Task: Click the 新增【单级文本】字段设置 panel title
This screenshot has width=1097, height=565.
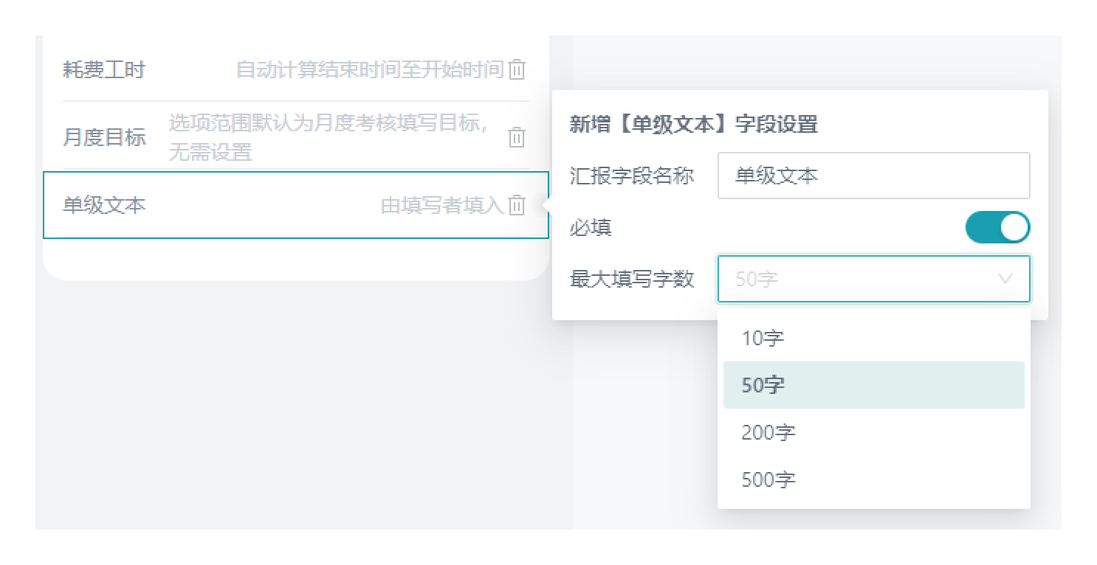Action: click(693, 124)
